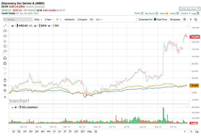The image size is (201, 137).
Task: Hide the PEJ comparison series
Action: [49, 26]
